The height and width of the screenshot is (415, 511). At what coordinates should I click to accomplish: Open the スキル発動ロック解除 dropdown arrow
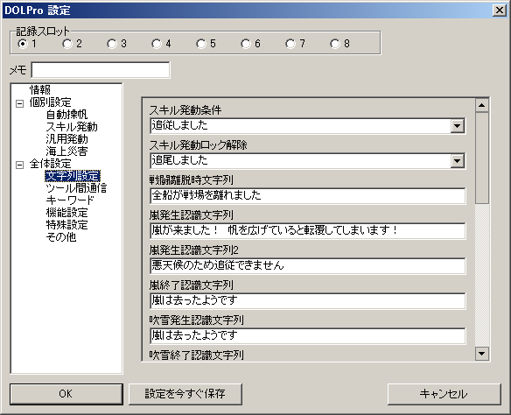[x=458, y=161]
